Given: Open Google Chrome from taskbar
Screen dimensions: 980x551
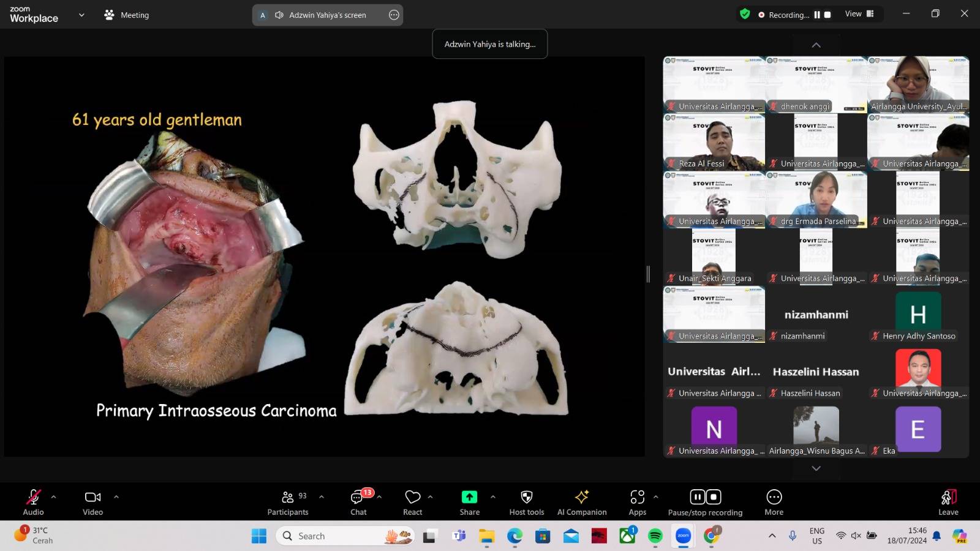Looking at the screenshot, I should point(711,536).
